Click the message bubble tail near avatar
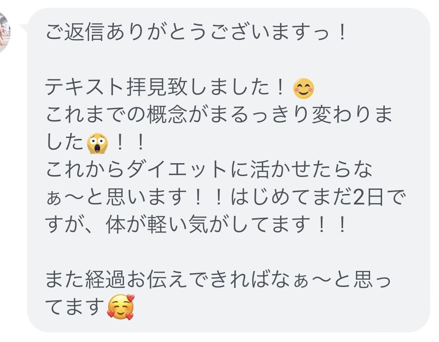This screenshot has width=439, height=342. pos(24,28)
